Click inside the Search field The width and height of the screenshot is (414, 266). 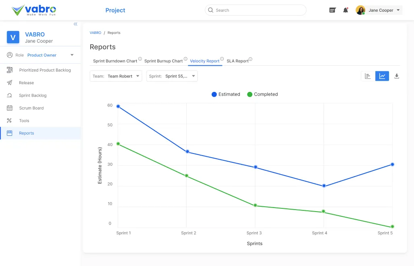click(x=255, y=10)
